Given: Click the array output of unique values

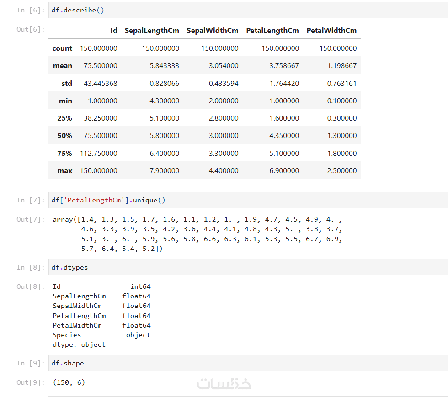Looking at the screenshot, I should tap(197, 234).
